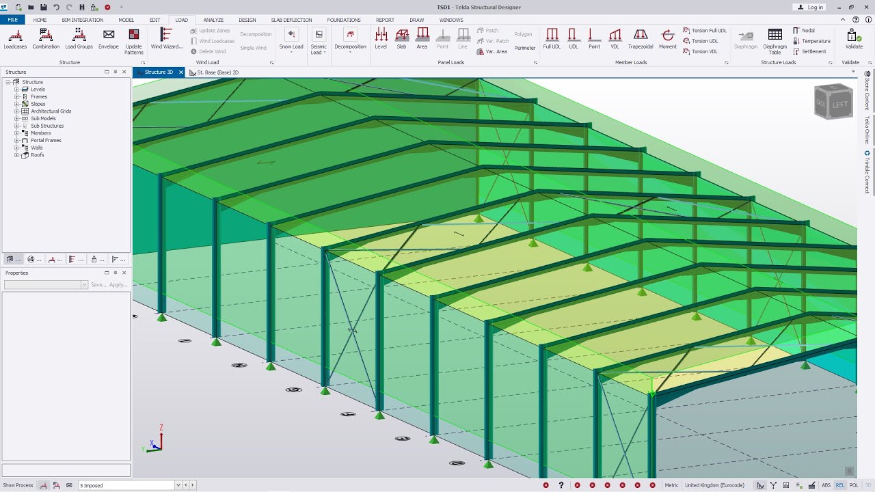The image size is (875, 492).
Task: Open the Seismic Load dropdown
Action: (319, 42)
